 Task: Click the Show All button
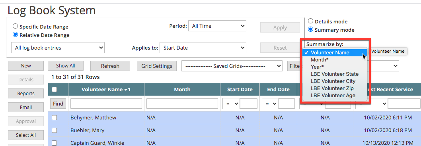point(66,65)
